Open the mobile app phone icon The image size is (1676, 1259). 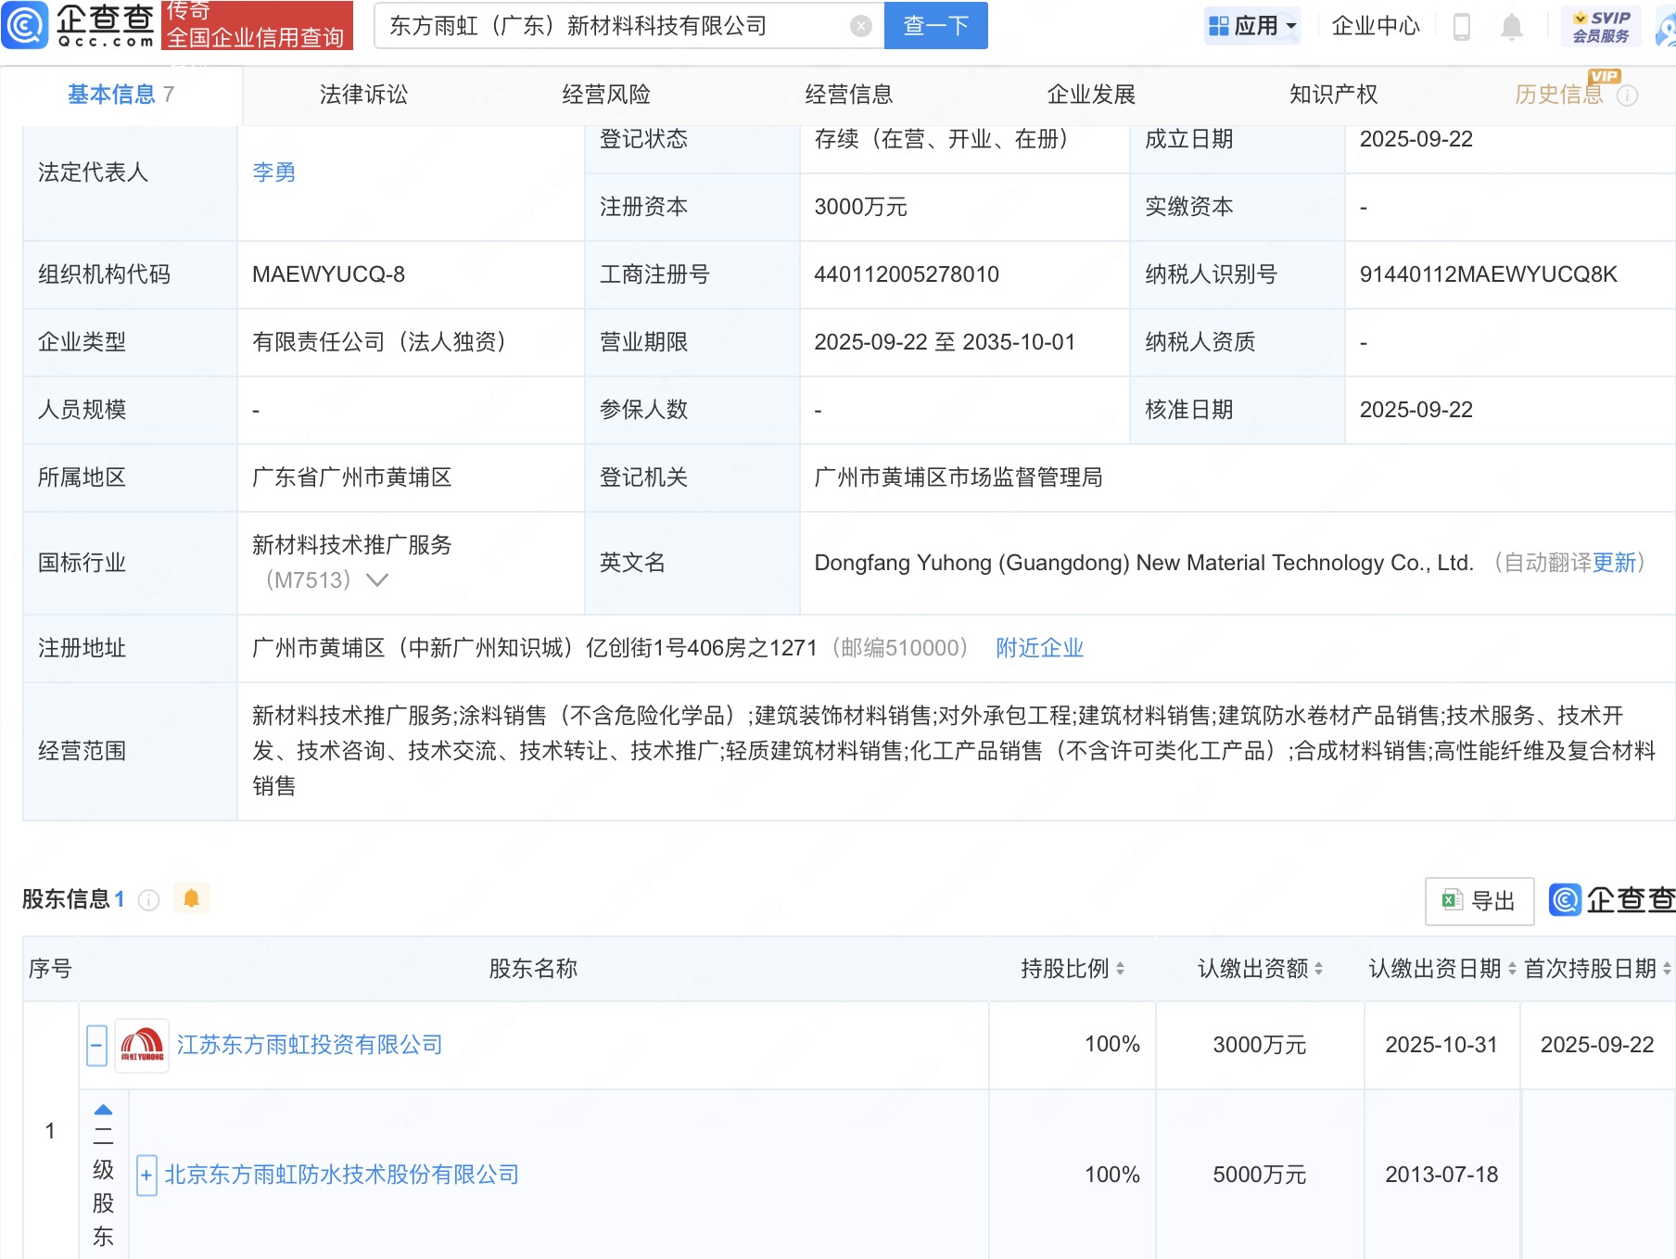1462,26
